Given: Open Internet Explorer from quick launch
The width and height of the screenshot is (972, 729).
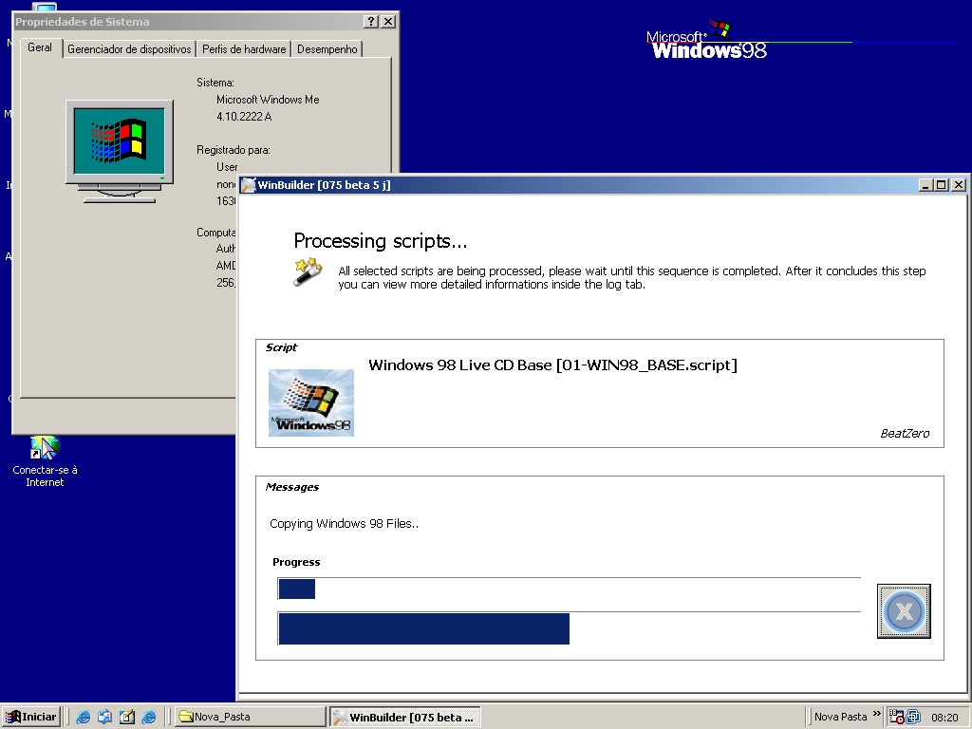Looking at the screenshot, I should (83, 717).
